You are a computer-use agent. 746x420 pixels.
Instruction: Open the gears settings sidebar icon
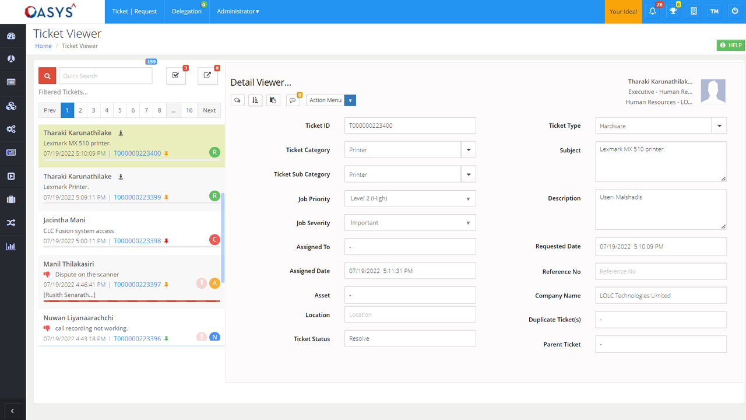(11, 129)
